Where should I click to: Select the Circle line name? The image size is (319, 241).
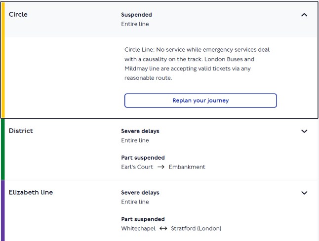18,15
